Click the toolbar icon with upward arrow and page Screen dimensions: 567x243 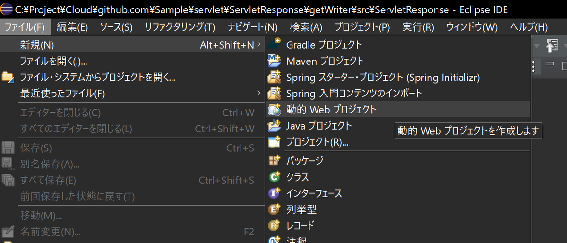coord(552,46)
